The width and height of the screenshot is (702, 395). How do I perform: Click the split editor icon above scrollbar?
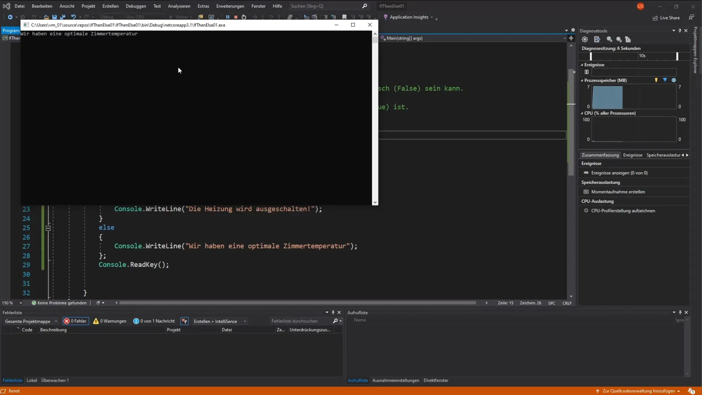point(571,38)
